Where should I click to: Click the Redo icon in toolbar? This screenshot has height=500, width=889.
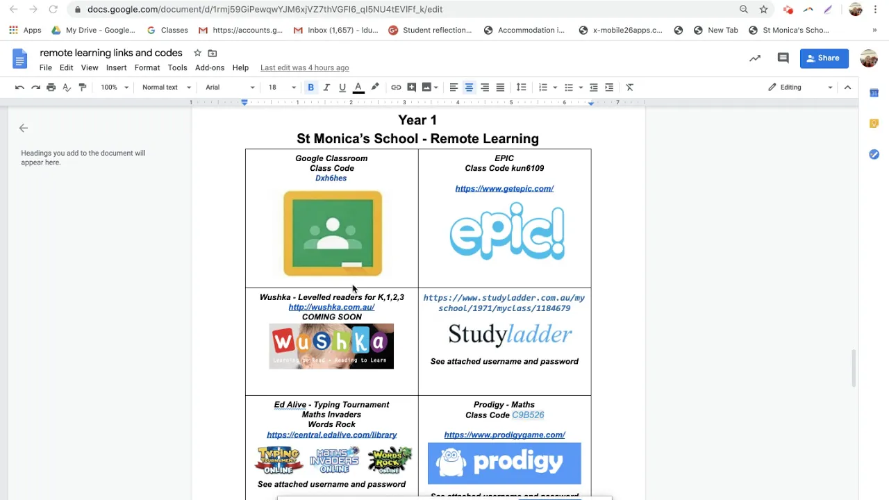coord(35,87)
